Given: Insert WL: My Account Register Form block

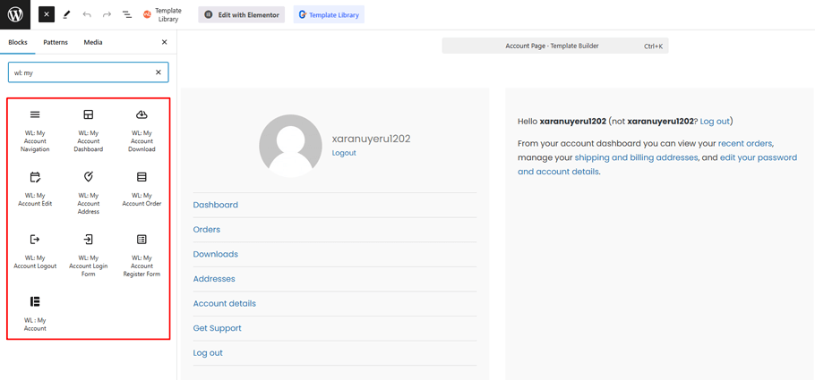Looking at the screenshot, I should [x=142, y=254].
